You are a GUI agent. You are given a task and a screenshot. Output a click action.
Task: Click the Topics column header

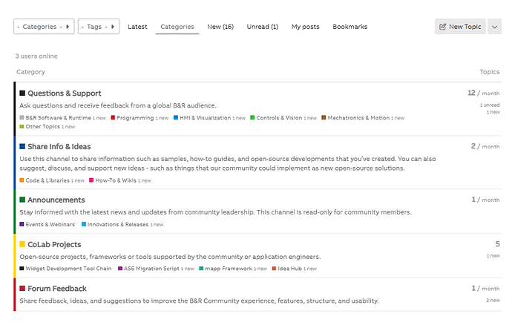click(x=490, y=72)
